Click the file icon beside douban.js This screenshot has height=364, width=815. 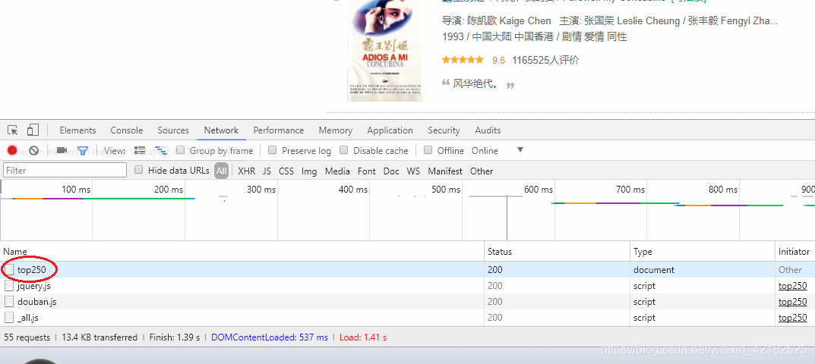coord(9,302)
